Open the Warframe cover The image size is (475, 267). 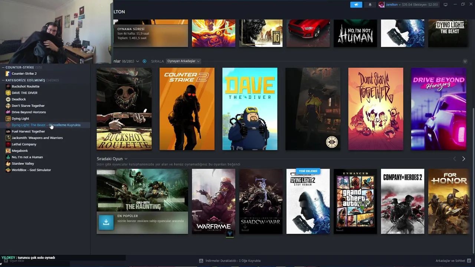(x=213, y=201)
